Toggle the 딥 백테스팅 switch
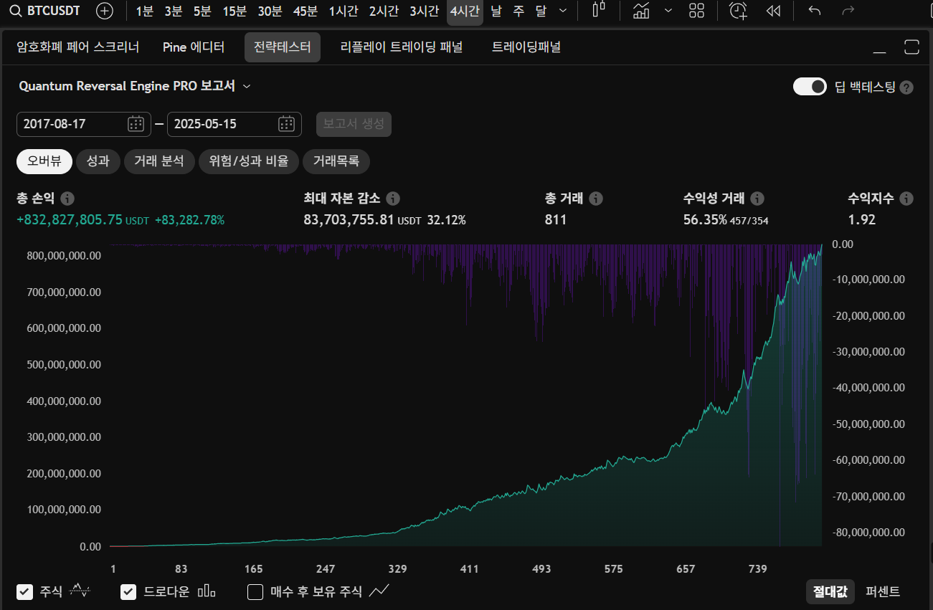This screenshot has width=933, height=610. coord(810,87)
